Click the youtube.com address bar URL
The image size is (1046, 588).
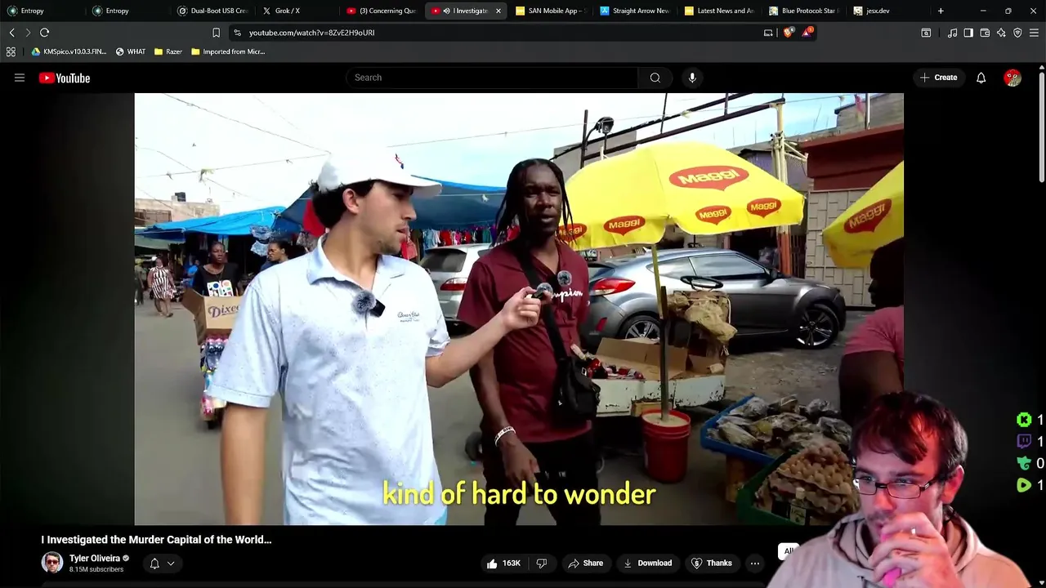[x=311, y=33]
